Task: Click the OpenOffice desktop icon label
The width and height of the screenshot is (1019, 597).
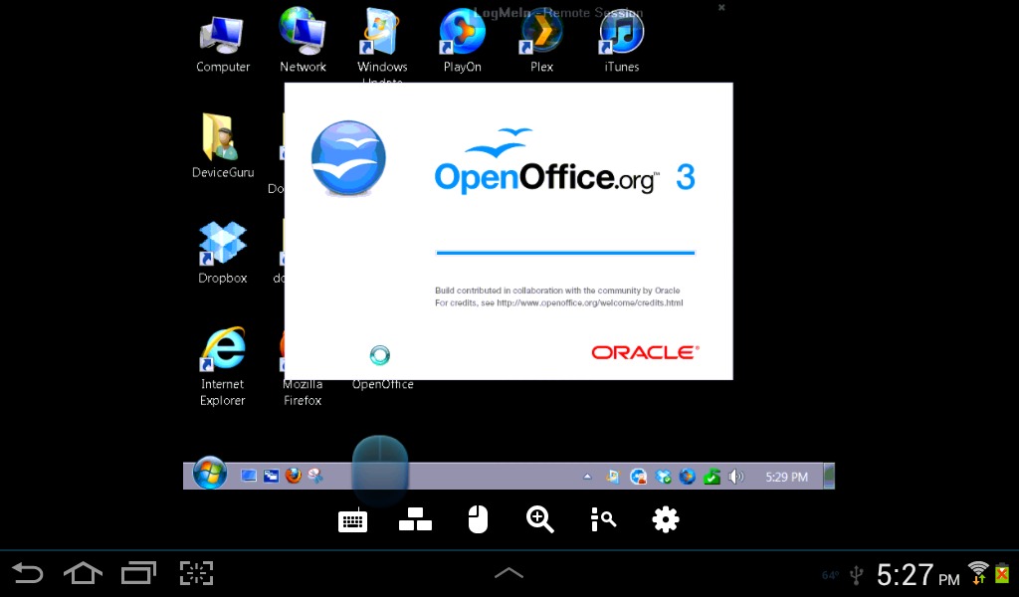Action: 383,385
